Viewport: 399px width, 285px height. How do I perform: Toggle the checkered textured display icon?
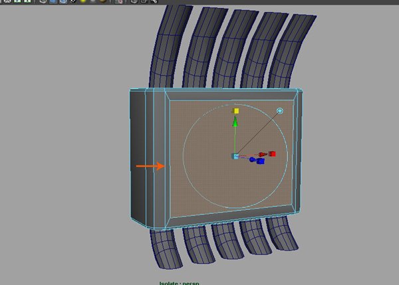coord(72,1)
